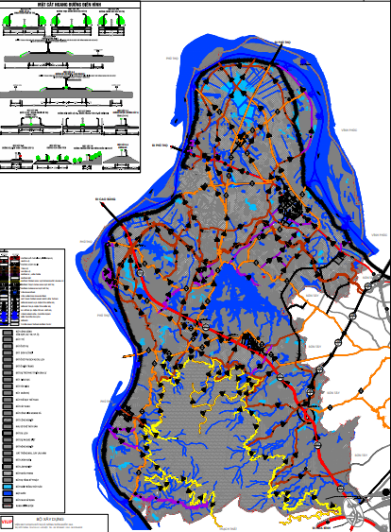Click the red-dashed boundary swatch ending the legend
Image resolution: width=391 pixels, height=532 pixels.
[x=8, y=506]
